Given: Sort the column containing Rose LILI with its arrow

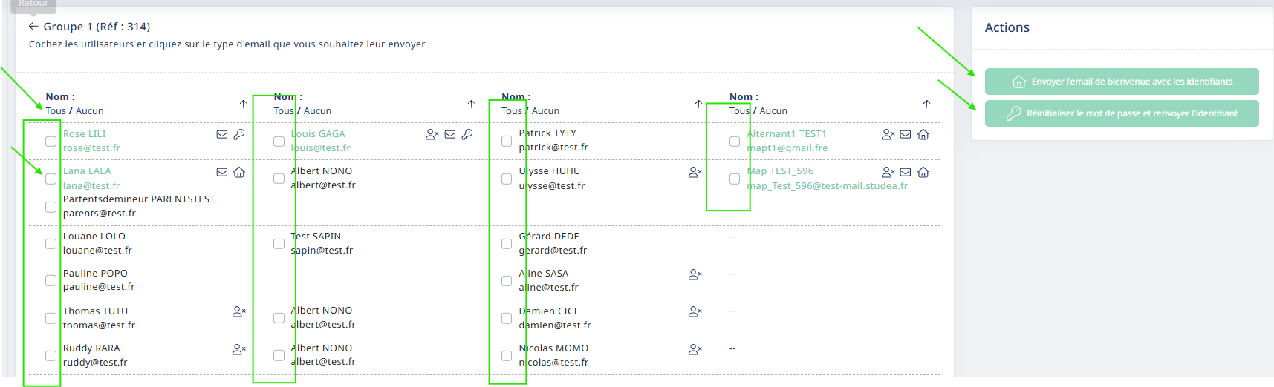Looking at the screenshot, I should point(243,104).
